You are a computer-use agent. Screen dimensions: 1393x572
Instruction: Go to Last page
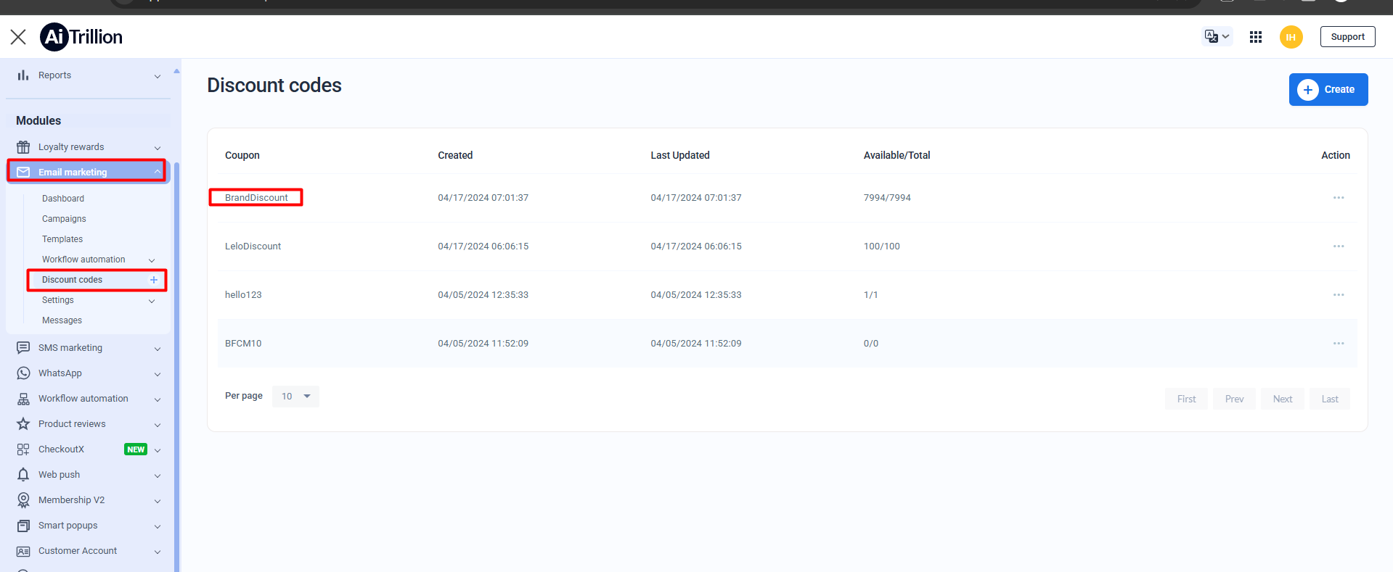[x=1330, y=399]
